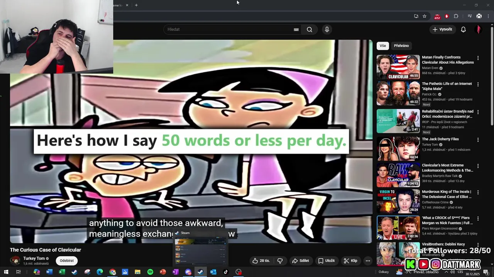The height and width of the screenshot is (277, 494).
Task: Open Windows notification center icon
Action: click(x=486, y=272)
